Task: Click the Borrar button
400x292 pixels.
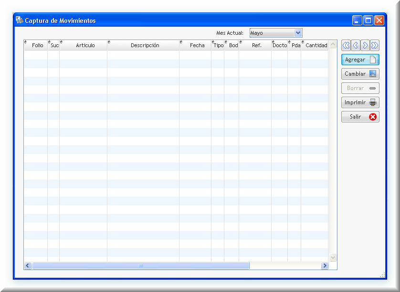Action: point(360,88)
